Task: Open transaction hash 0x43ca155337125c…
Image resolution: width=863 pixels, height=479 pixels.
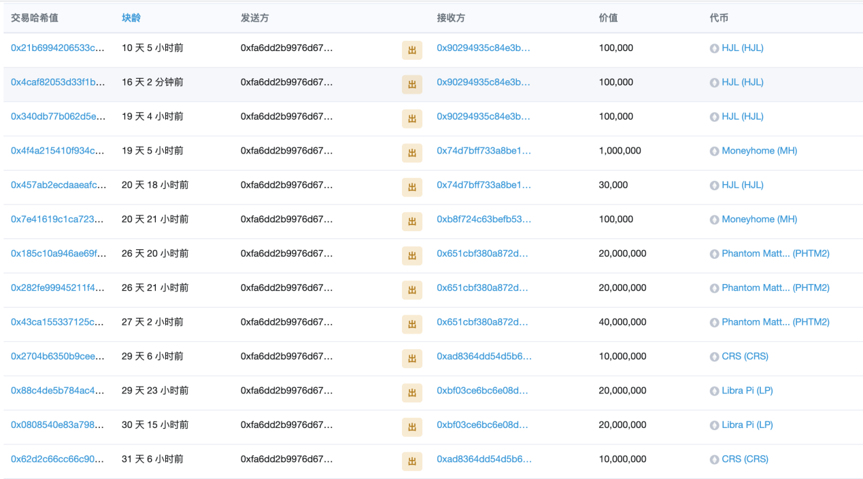Action: (58, 322)
